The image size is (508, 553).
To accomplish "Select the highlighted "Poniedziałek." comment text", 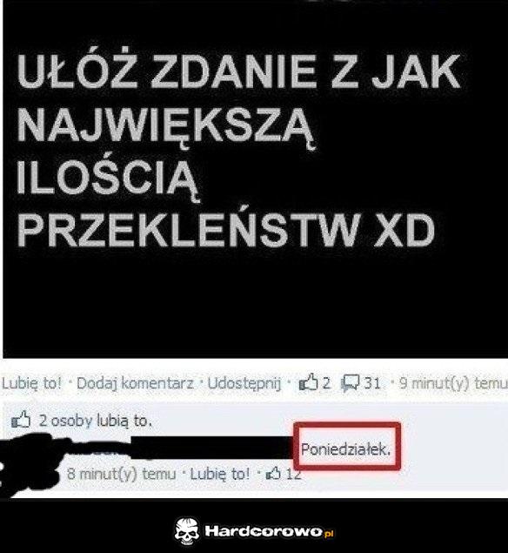I will click(345, 449).
